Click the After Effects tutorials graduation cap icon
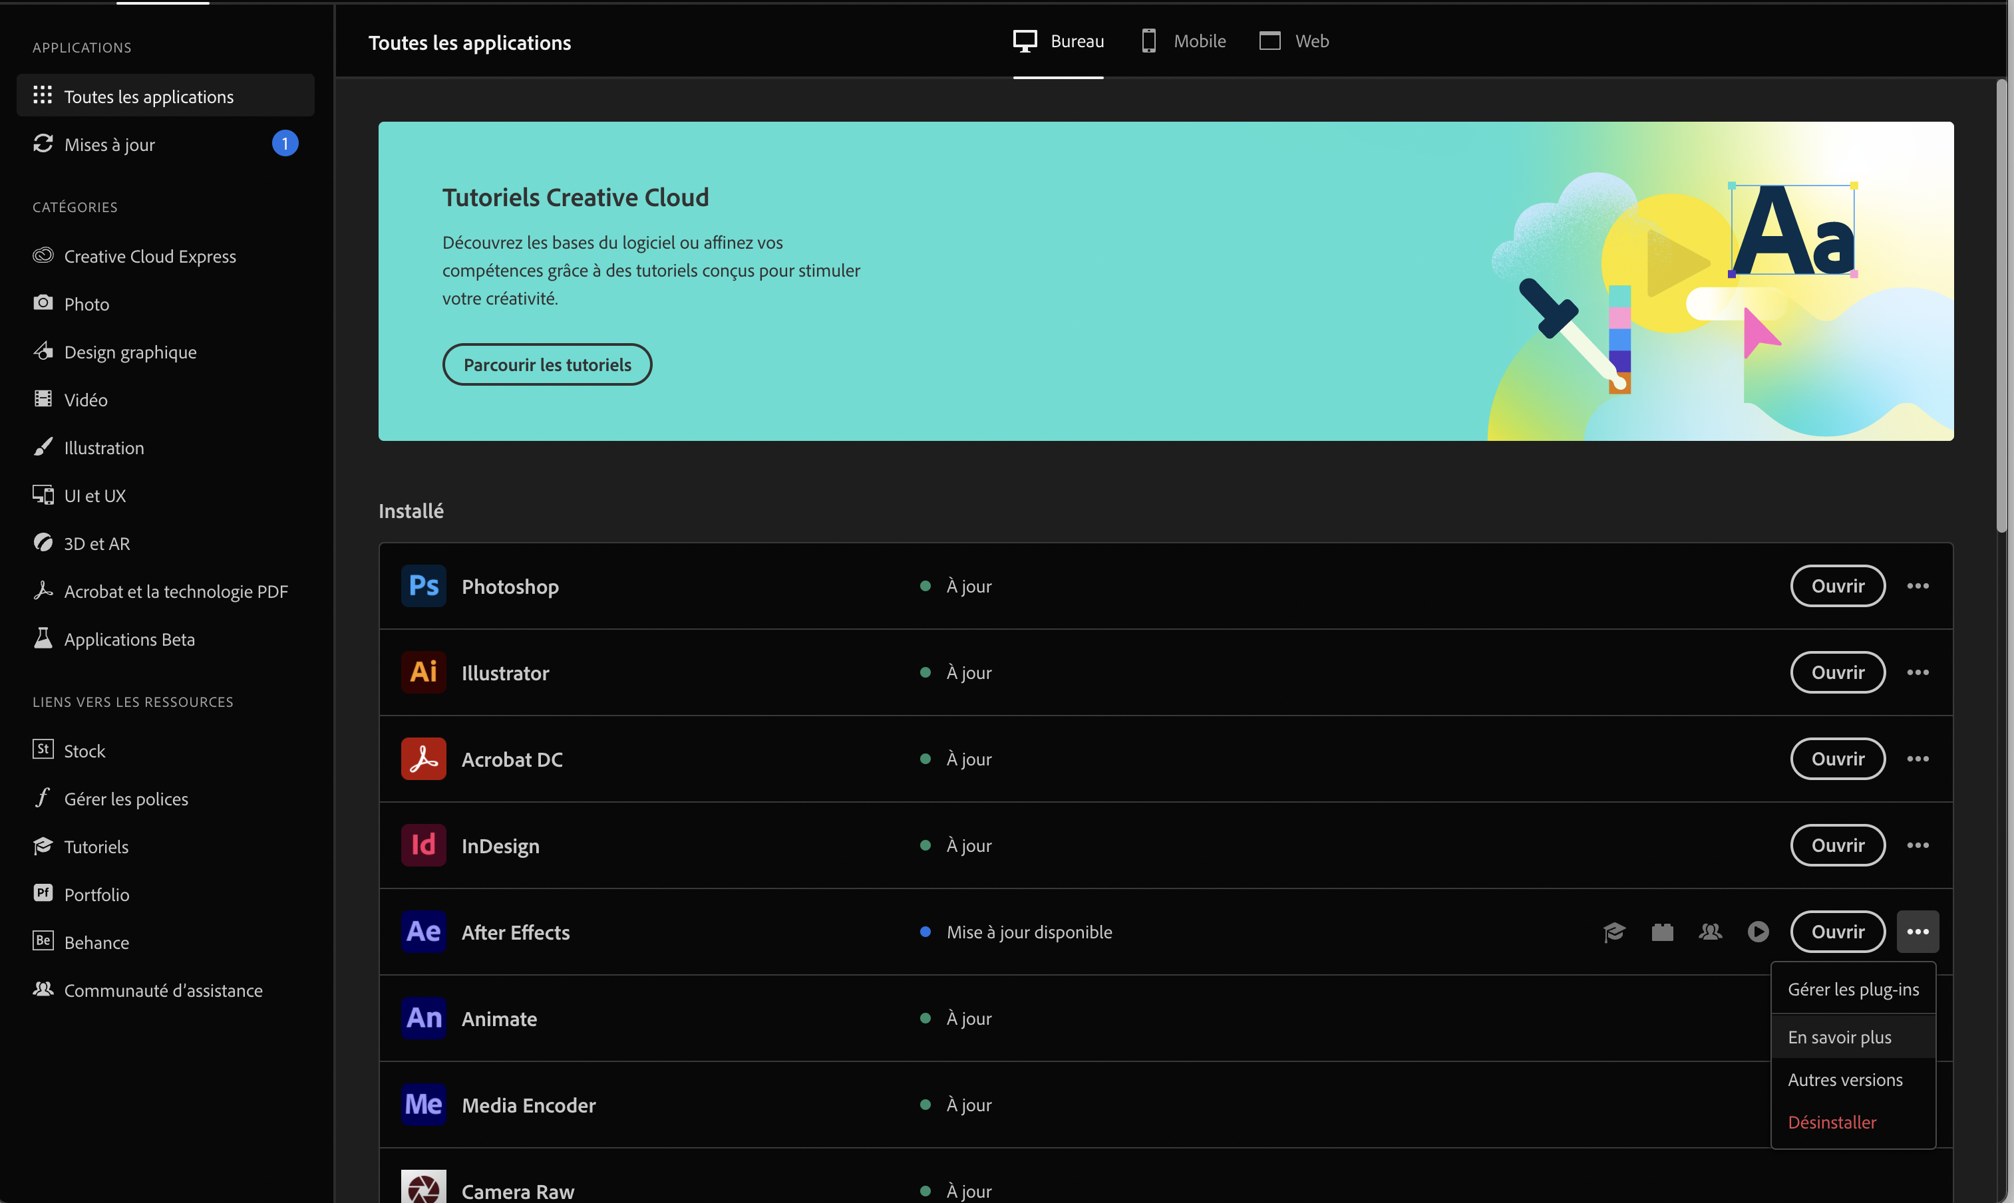Viewport: 2014px width, 1203px height. [1613, 932]
